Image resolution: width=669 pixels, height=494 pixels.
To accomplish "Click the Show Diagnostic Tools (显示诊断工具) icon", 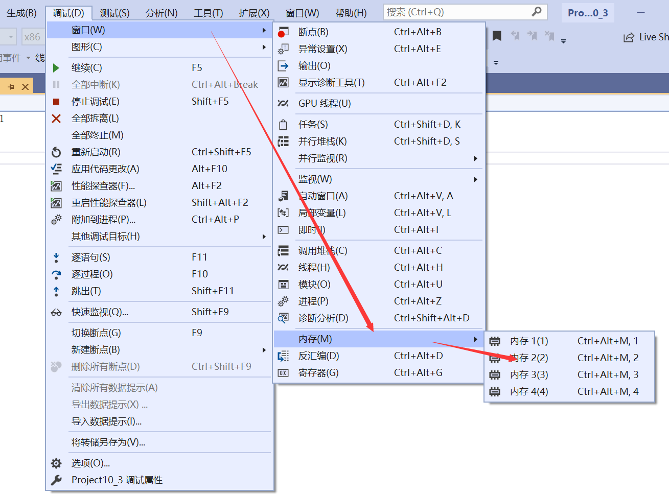I will (x=283, y=83).
